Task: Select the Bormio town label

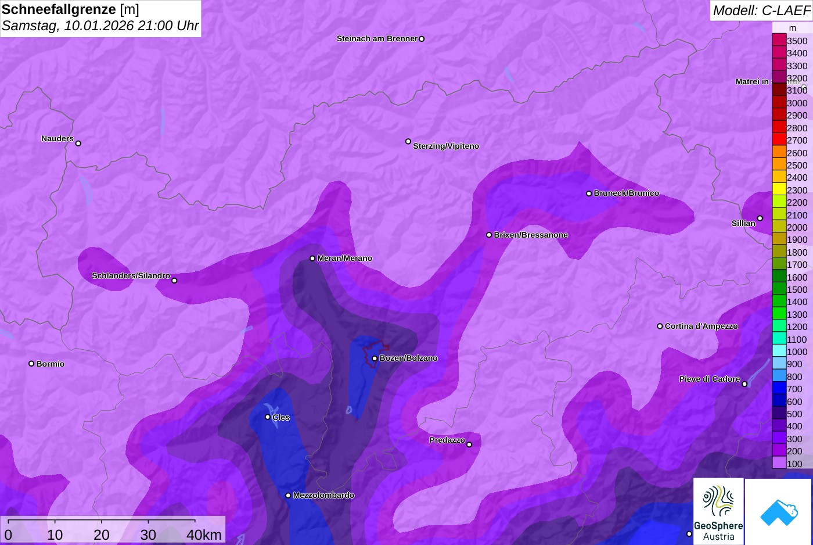Action: pos(51,364)
